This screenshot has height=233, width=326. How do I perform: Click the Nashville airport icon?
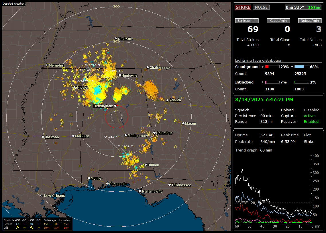(x=116, y=39)
